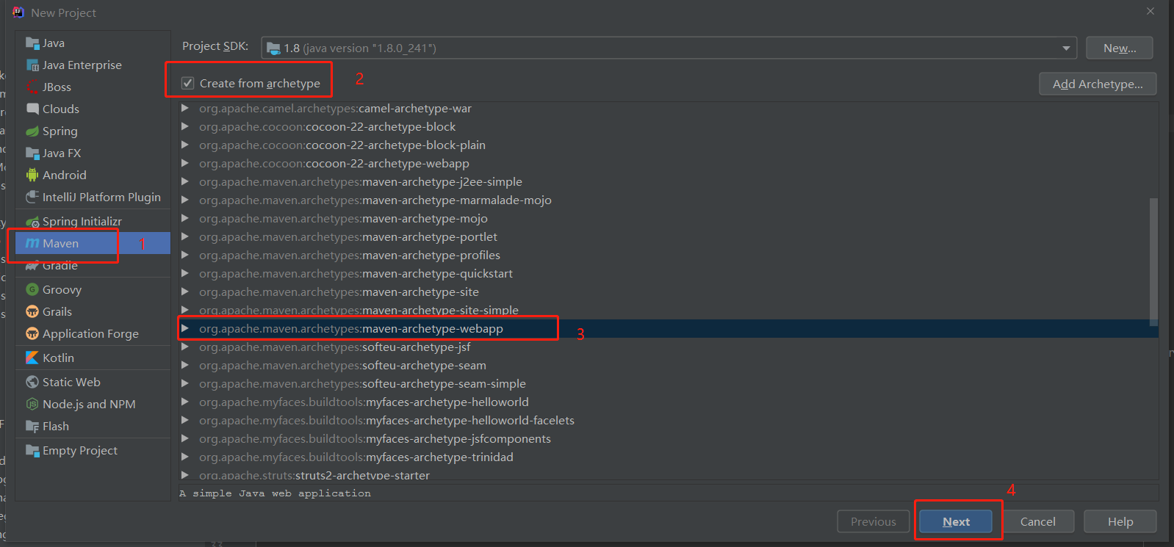Select the Grails icon
1174x547 pixels.
tap(32, 312)
